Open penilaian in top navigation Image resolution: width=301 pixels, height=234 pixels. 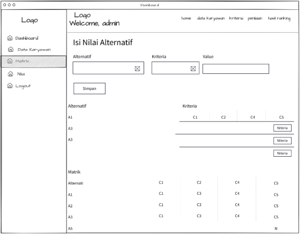(255, 18)
